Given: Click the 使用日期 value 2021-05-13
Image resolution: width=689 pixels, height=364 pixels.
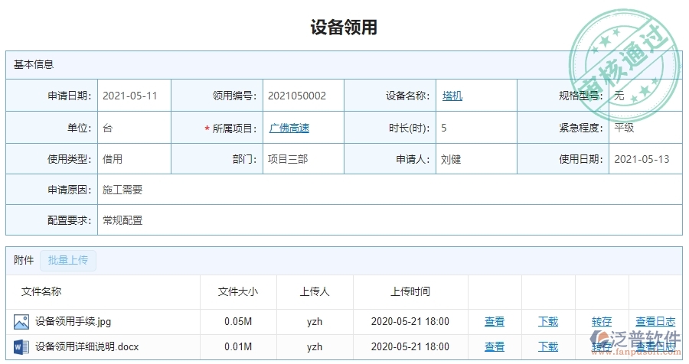Looking at the screenshot, I should [642, 159].
